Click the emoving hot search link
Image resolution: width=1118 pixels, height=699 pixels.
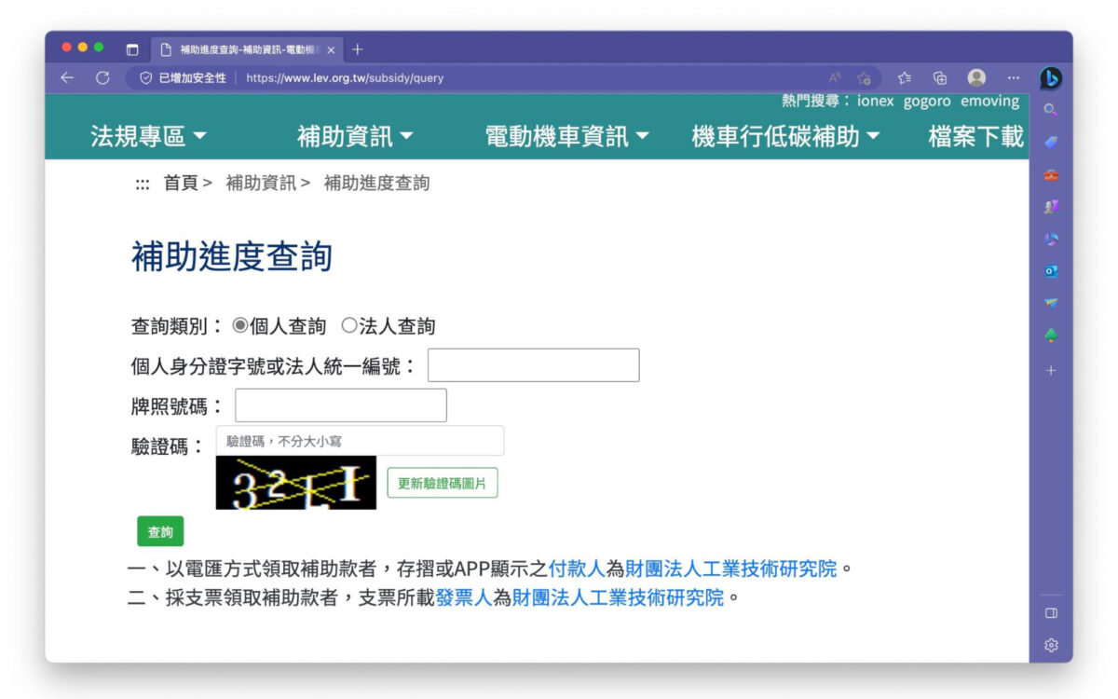[990, 102]
